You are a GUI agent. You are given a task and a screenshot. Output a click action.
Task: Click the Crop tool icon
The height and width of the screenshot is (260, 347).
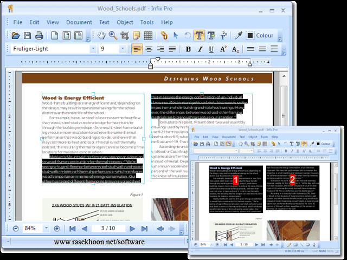[125, 36]
